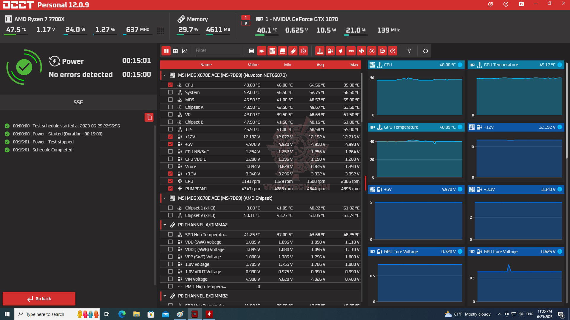Switch to the table view tab
Image resolution: width=570 pixels, height=320 pixels.
coord(175,51)
